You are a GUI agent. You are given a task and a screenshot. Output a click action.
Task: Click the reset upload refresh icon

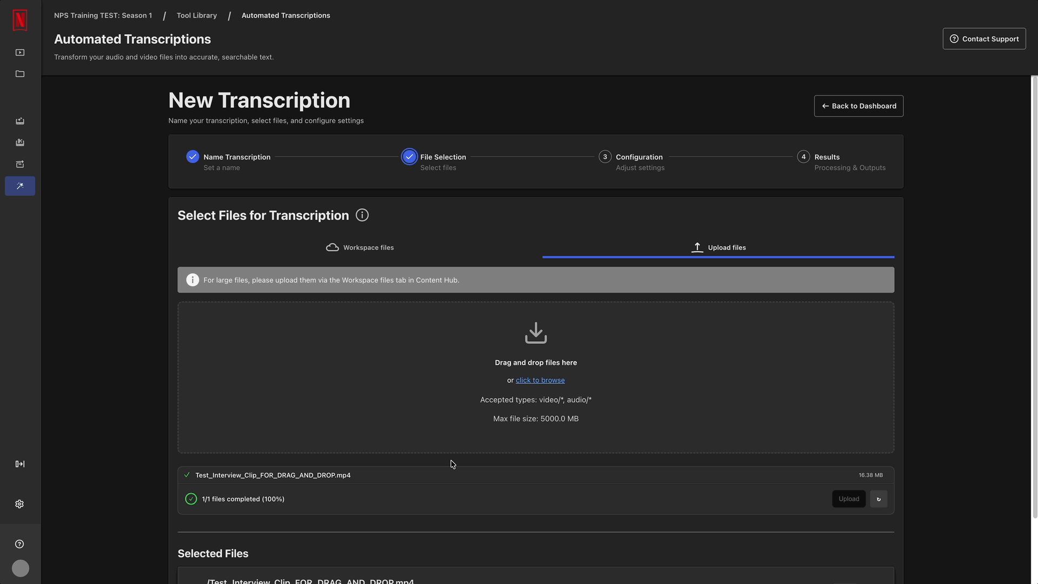coord(879,499)
